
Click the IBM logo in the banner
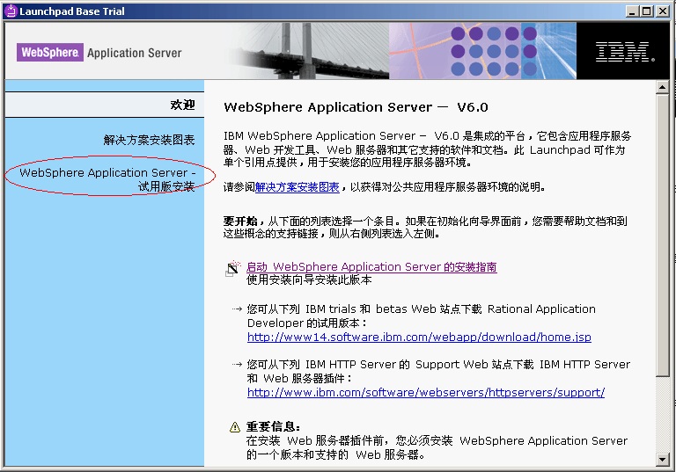(x=625, y=52)
